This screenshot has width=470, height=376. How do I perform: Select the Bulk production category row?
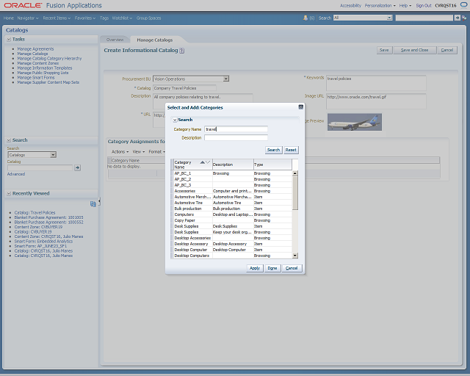[233, 209]
